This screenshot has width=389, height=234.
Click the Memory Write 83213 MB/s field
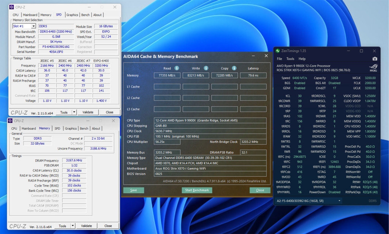[196, 75]
